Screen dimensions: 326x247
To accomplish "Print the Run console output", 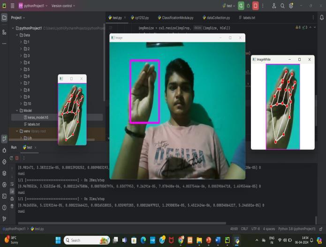I will (x=12, y=199).
